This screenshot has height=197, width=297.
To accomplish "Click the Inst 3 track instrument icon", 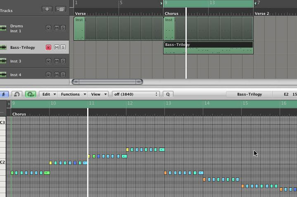I will (3, 61).
